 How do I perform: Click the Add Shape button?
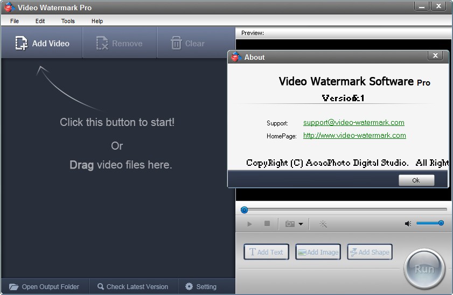click(x=370, y=252)
